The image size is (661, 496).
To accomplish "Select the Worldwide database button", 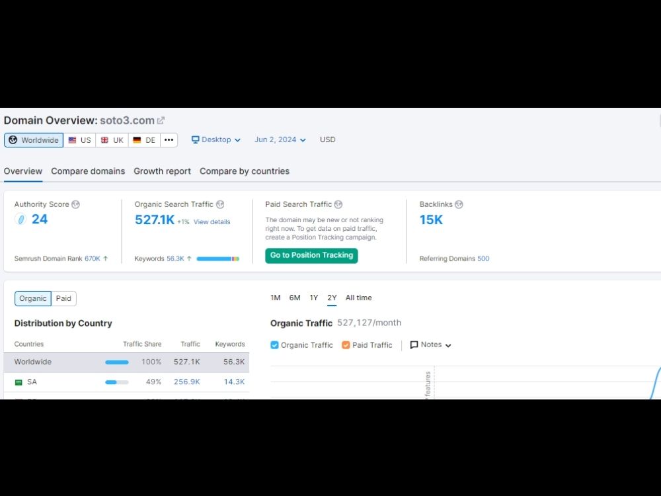I will [34, 140].
